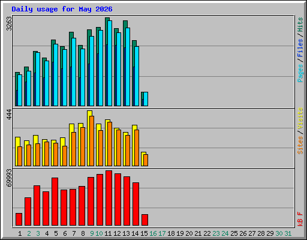Click the tallest green hits bar for day 11
The height and width of the screenshot is (240, 307).
[106, 62]
